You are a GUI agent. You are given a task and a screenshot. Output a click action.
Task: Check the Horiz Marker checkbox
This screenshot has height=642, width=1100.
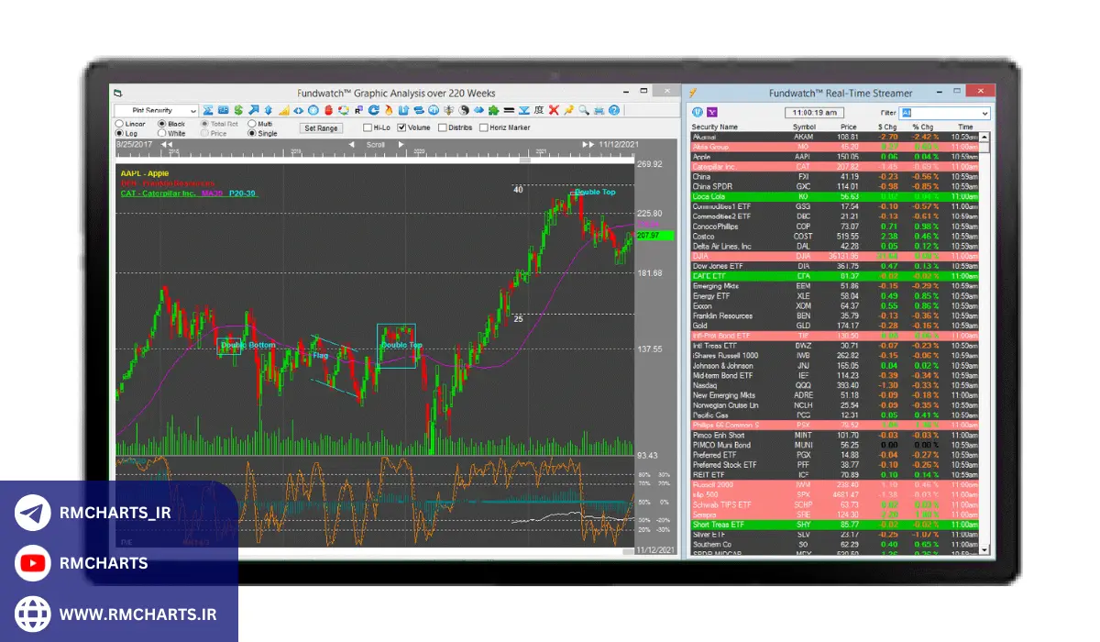pyautogui.click(x=483, y=127)
